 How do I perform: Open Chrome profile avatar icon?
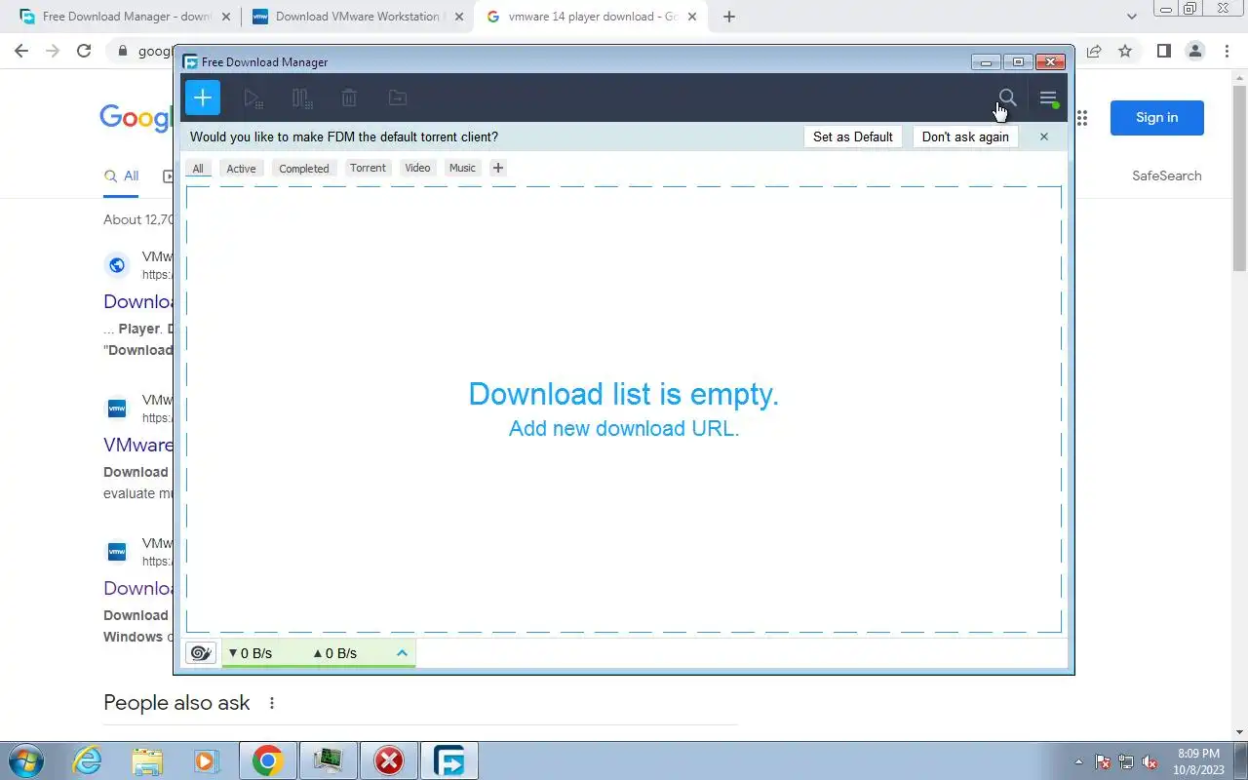pyautogui.click(x=1195, y=51)
